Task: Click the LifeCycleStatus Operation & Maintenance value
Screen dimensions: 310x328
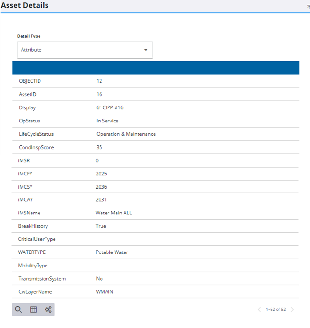Action: 126,134
